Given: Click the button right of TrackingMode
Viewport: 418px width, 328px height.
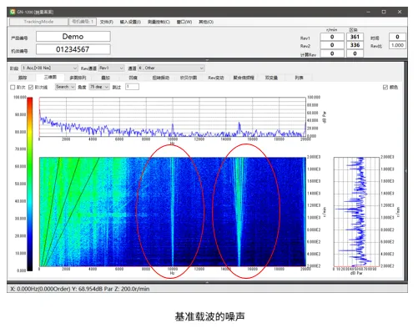Looking at the screenshot, I should tap(83, 22).
